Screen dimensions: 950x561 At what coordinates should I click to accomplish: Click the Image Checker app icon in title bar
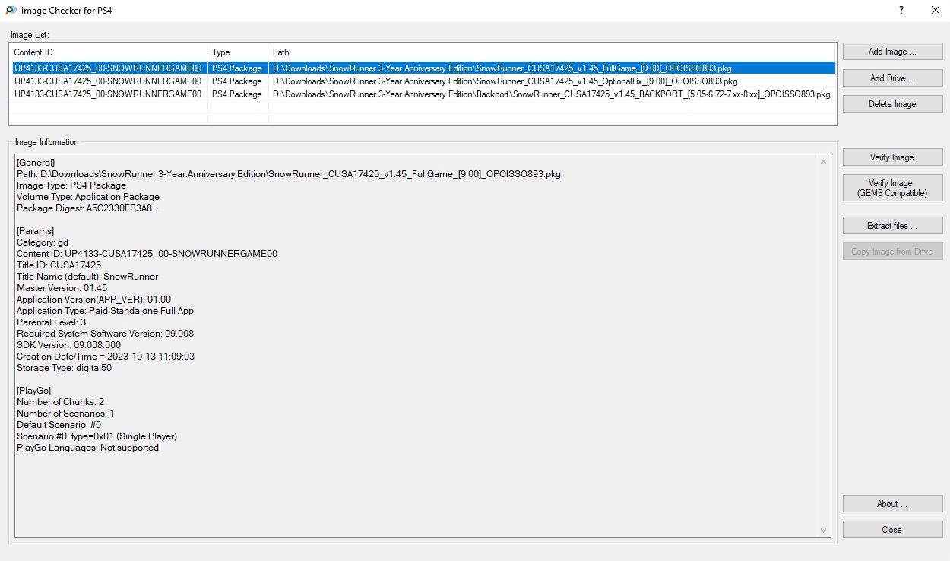click(x=11, y=11)
